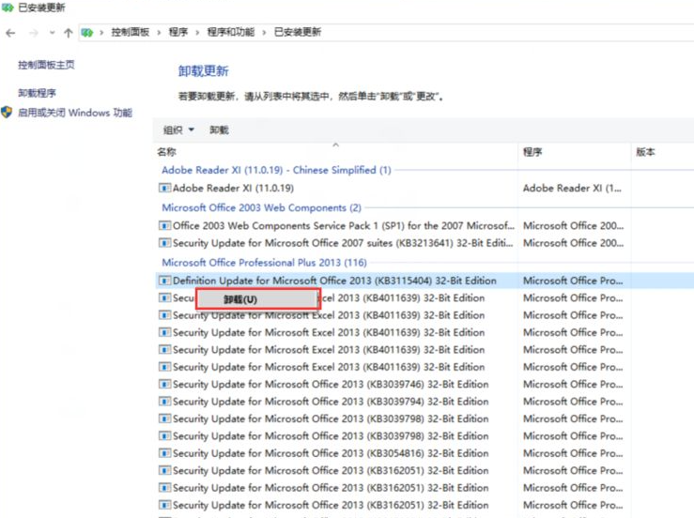Click icon of Definition Update KB3115404
694x518 pixels.
click(x=164, y=281)
